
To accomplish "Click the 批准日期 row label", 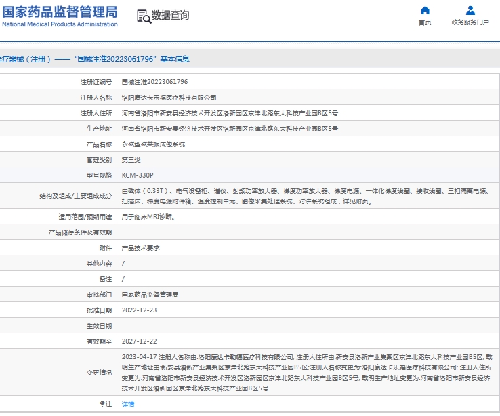I will coord(99,310).
